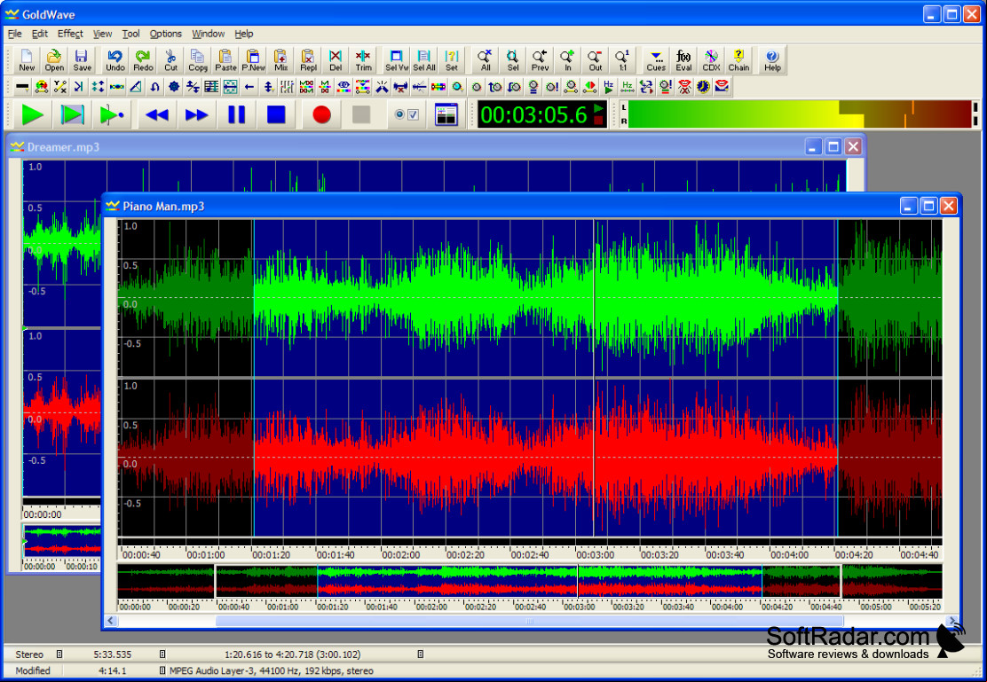Launch the CDX audio extraction tool

pos(711,59)
